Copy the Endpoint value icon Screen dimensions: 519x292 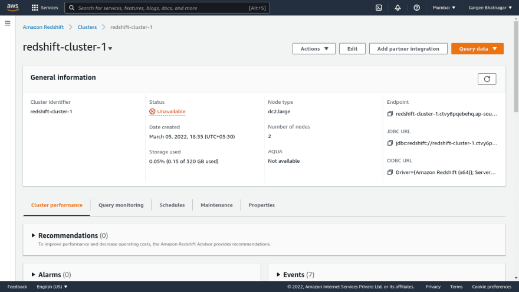390,114
